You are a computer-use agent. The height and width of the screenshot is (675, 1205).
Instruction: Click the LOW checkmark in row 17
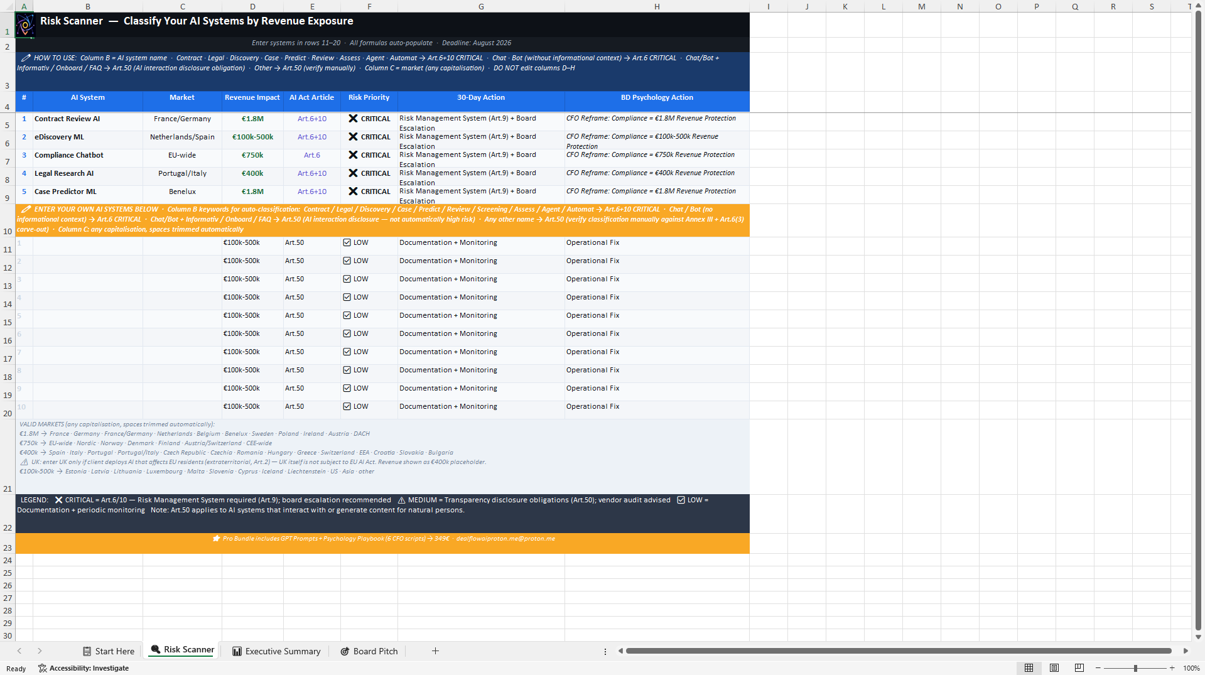click(347, 352)
